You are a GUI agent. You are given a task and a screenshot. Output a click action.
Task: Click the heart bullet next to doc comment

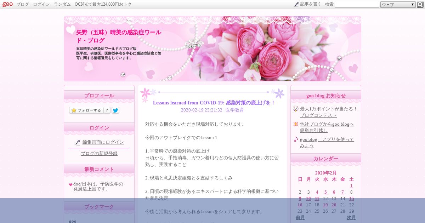pos(71,184)
